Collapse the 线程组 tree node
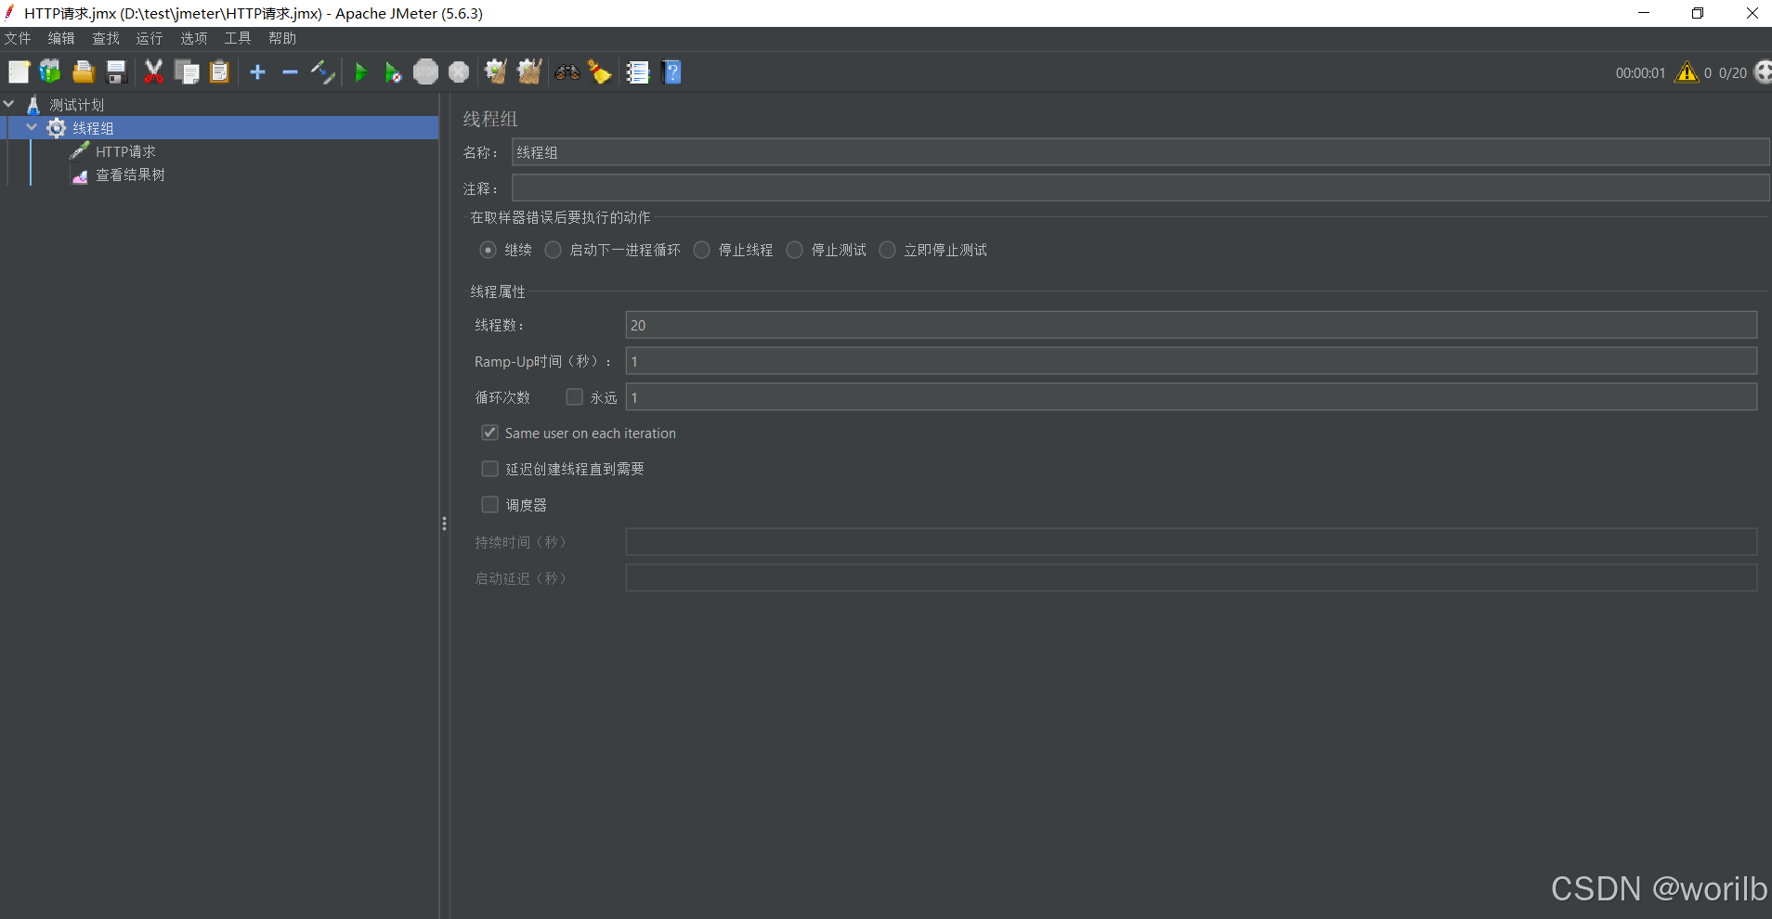The height and width of the screenshot is (919, 1772). (32, 127)
